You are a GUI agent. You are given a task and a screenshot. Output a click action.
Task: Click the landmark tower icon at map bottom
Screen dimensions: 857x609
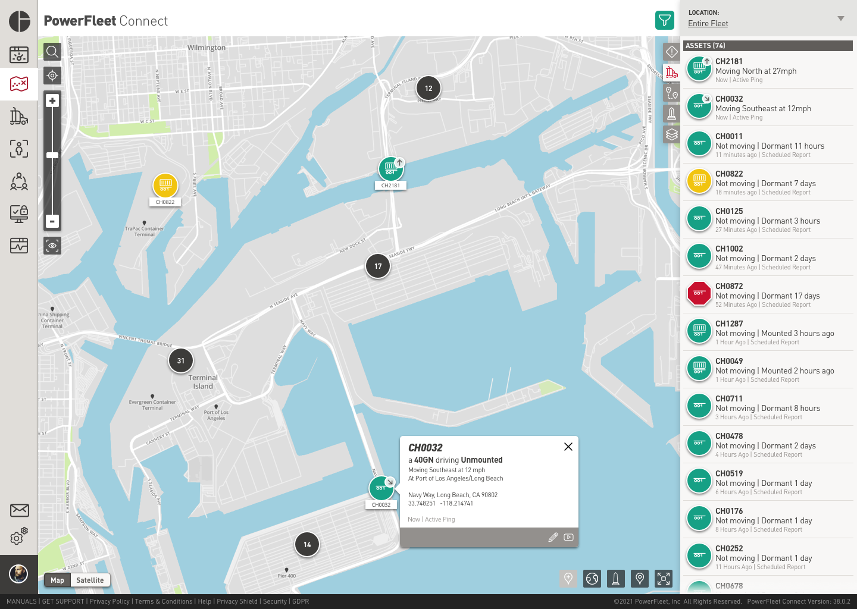616,578
